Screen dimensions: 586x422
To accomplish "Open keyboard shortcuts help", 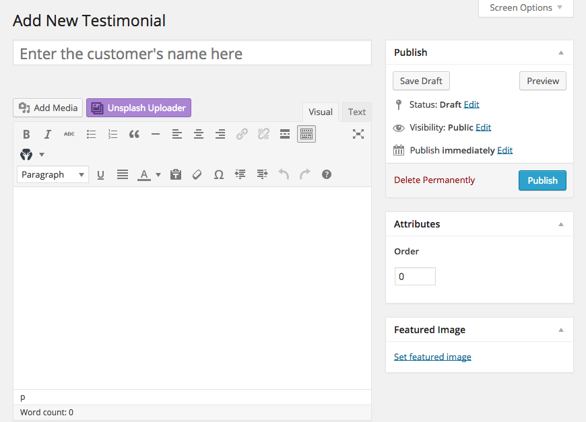I will [x=327, y=174].
